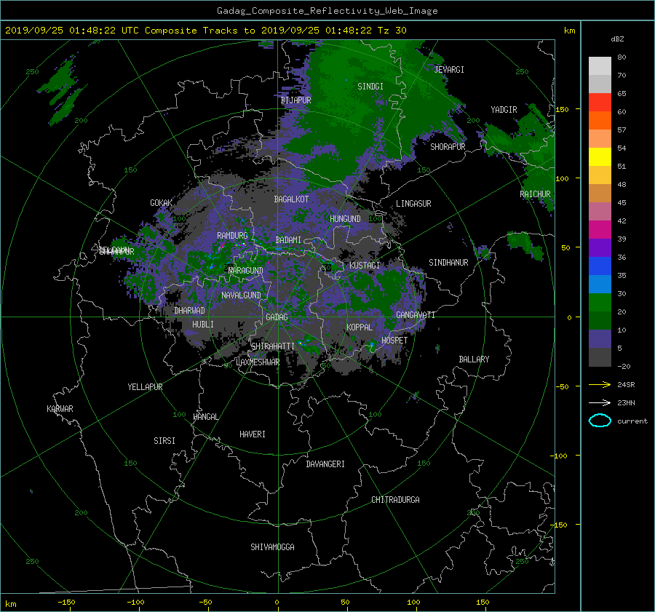Click the BAGALKOT city label
This screenshot has width=655, height=612.
coord(291,199)
